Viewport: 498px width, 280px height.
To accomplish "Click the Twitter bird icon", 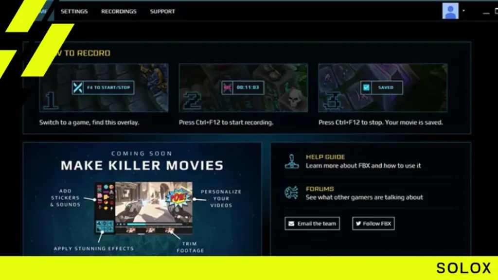I will pos(358,224).
